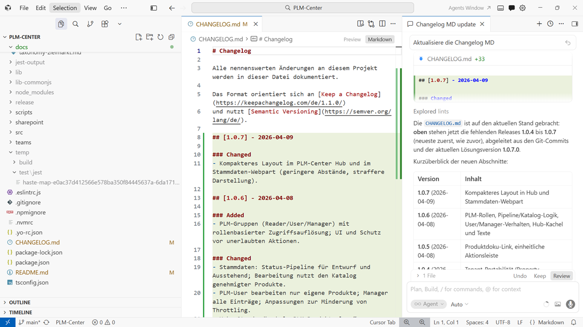Viewport: 583px width, 327px height.
Task: Split the editor to the side
Action: coord(381,23)
